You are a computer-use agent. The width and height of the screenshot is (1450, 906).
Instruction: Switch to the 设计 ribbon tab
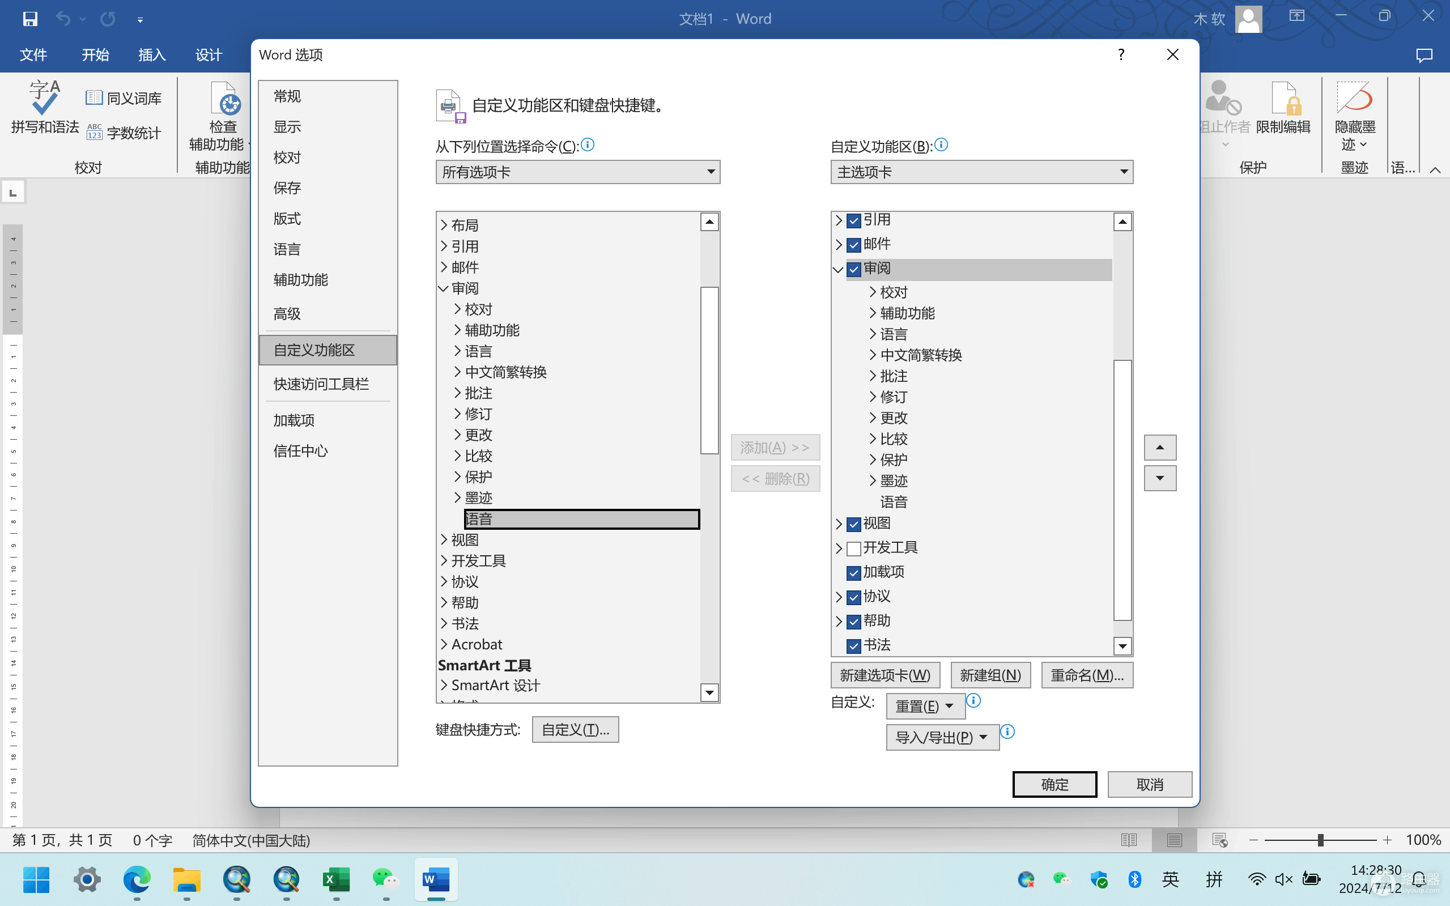209,55
